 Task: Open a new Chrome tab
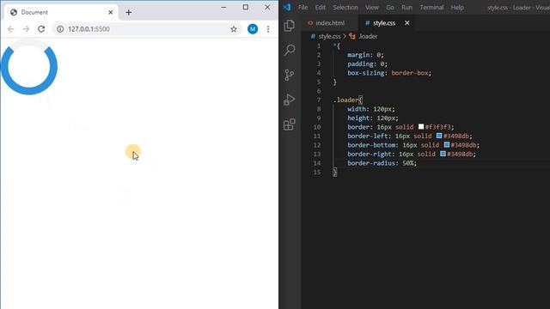tap(128, 12)
